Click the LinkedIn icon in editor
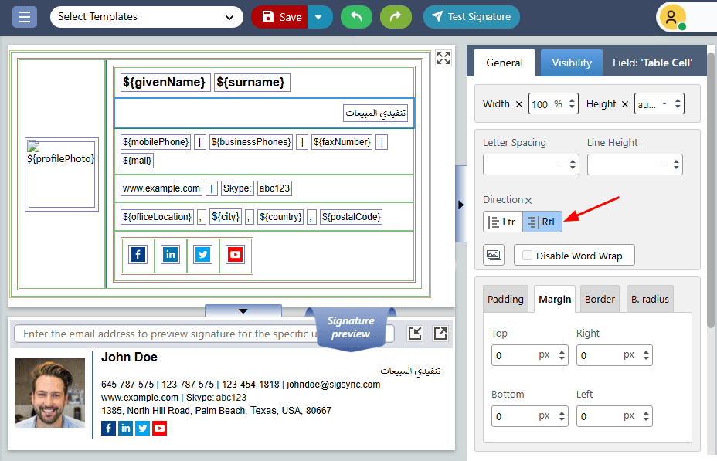Screen dimensions: 717x461 (171, 255)
